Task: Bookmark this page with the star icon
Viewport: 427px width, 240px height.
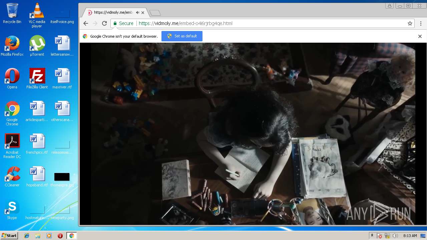Action: pyautogui.click(x=410, y=23)
